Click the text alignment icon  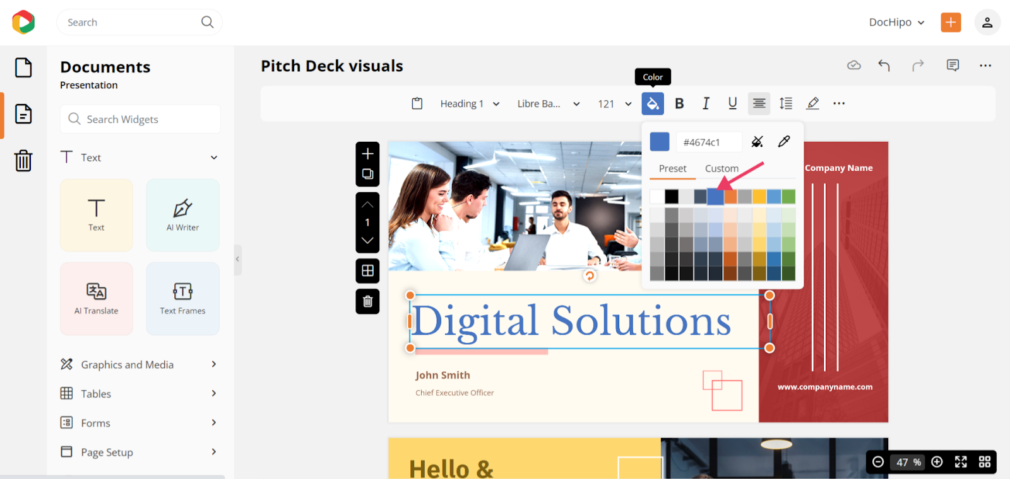759,103
